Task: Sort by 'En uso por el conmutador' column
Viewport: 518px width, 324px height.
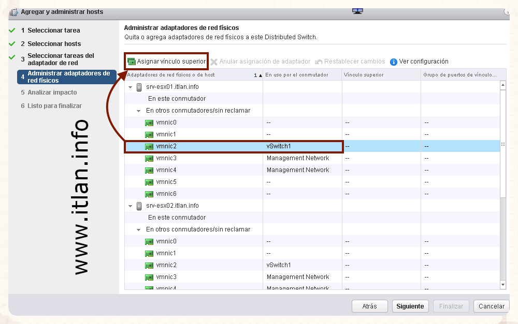Action: pyautogui.click(x=297, y=75)
